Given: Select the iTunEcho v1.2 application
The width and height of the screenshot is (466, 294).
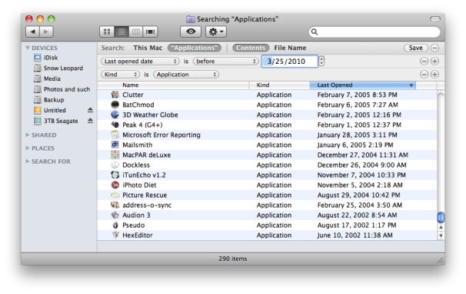Looking at the screenshot, I should [267, 175].
